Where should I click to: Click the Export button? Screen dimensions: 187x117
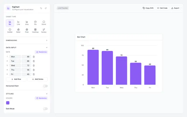click(175, 8)
